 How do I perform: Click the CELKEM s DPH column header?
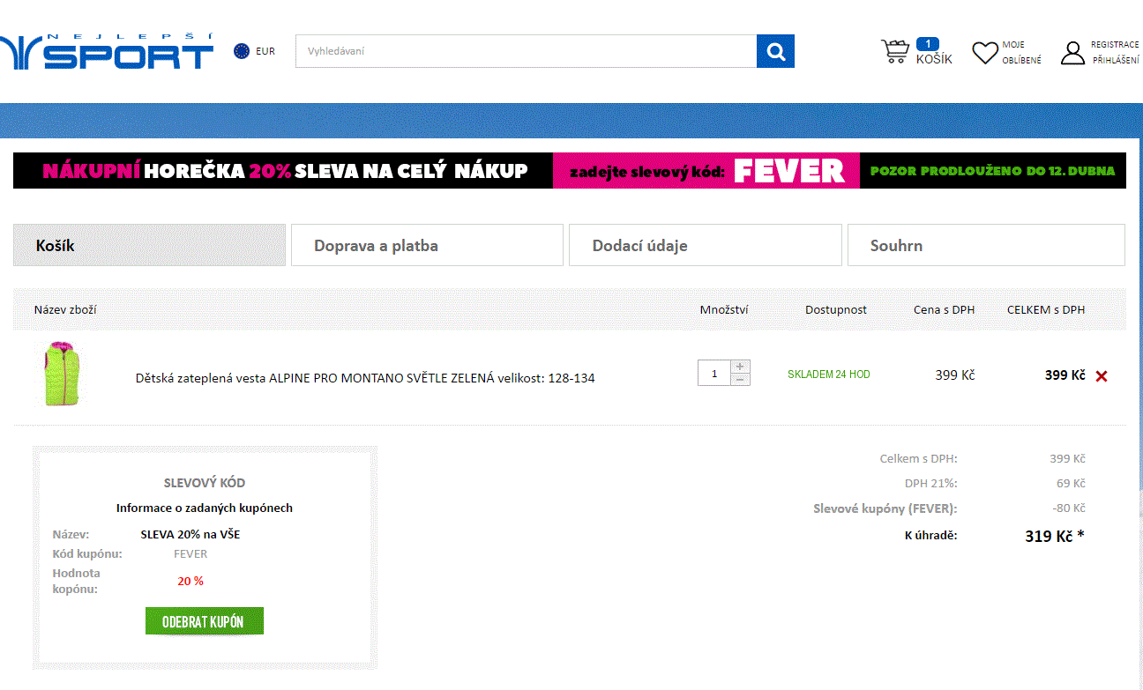(1046, 309)
